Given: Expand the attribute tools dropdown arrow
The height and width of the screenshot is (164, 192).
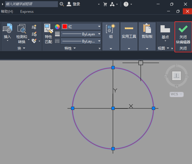Looking at the screenshot, I should point(39,41).
